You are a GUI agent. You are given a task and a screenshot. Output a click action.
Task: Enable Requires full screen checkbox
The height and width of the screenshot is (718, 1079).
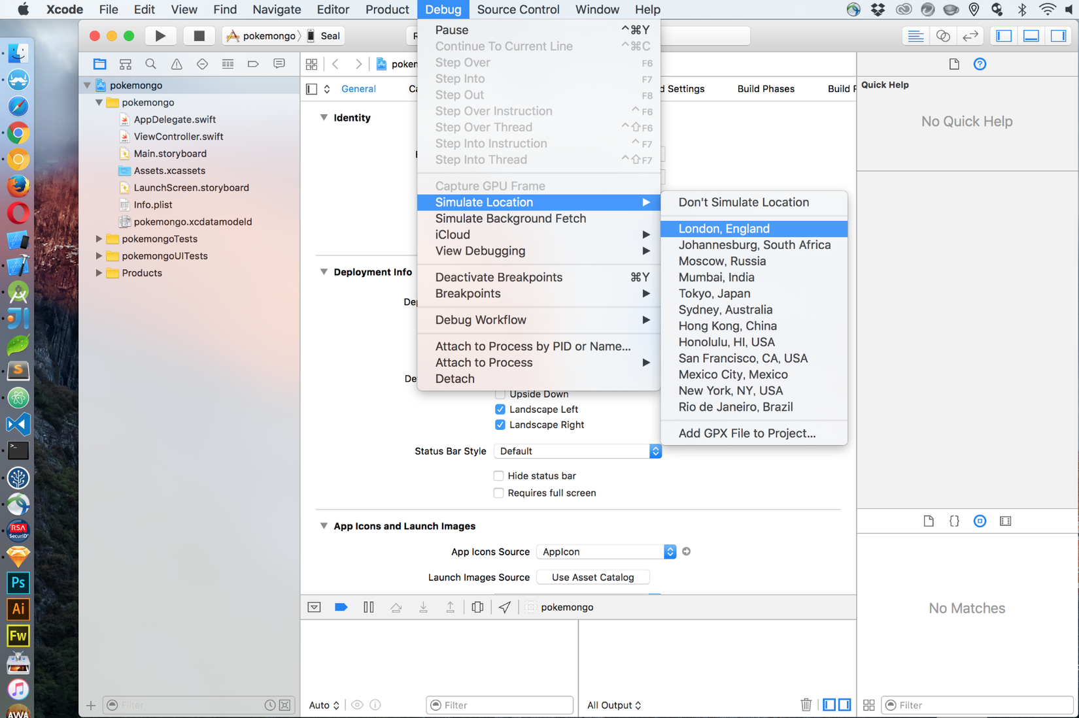click(499, 493)
